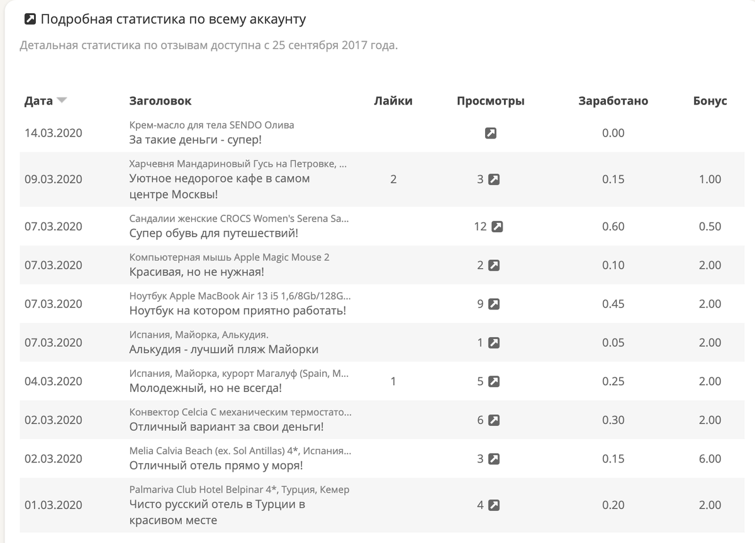Open views stats icon for Магалуф review
The image size is (755, 543).
coord(495,382)
